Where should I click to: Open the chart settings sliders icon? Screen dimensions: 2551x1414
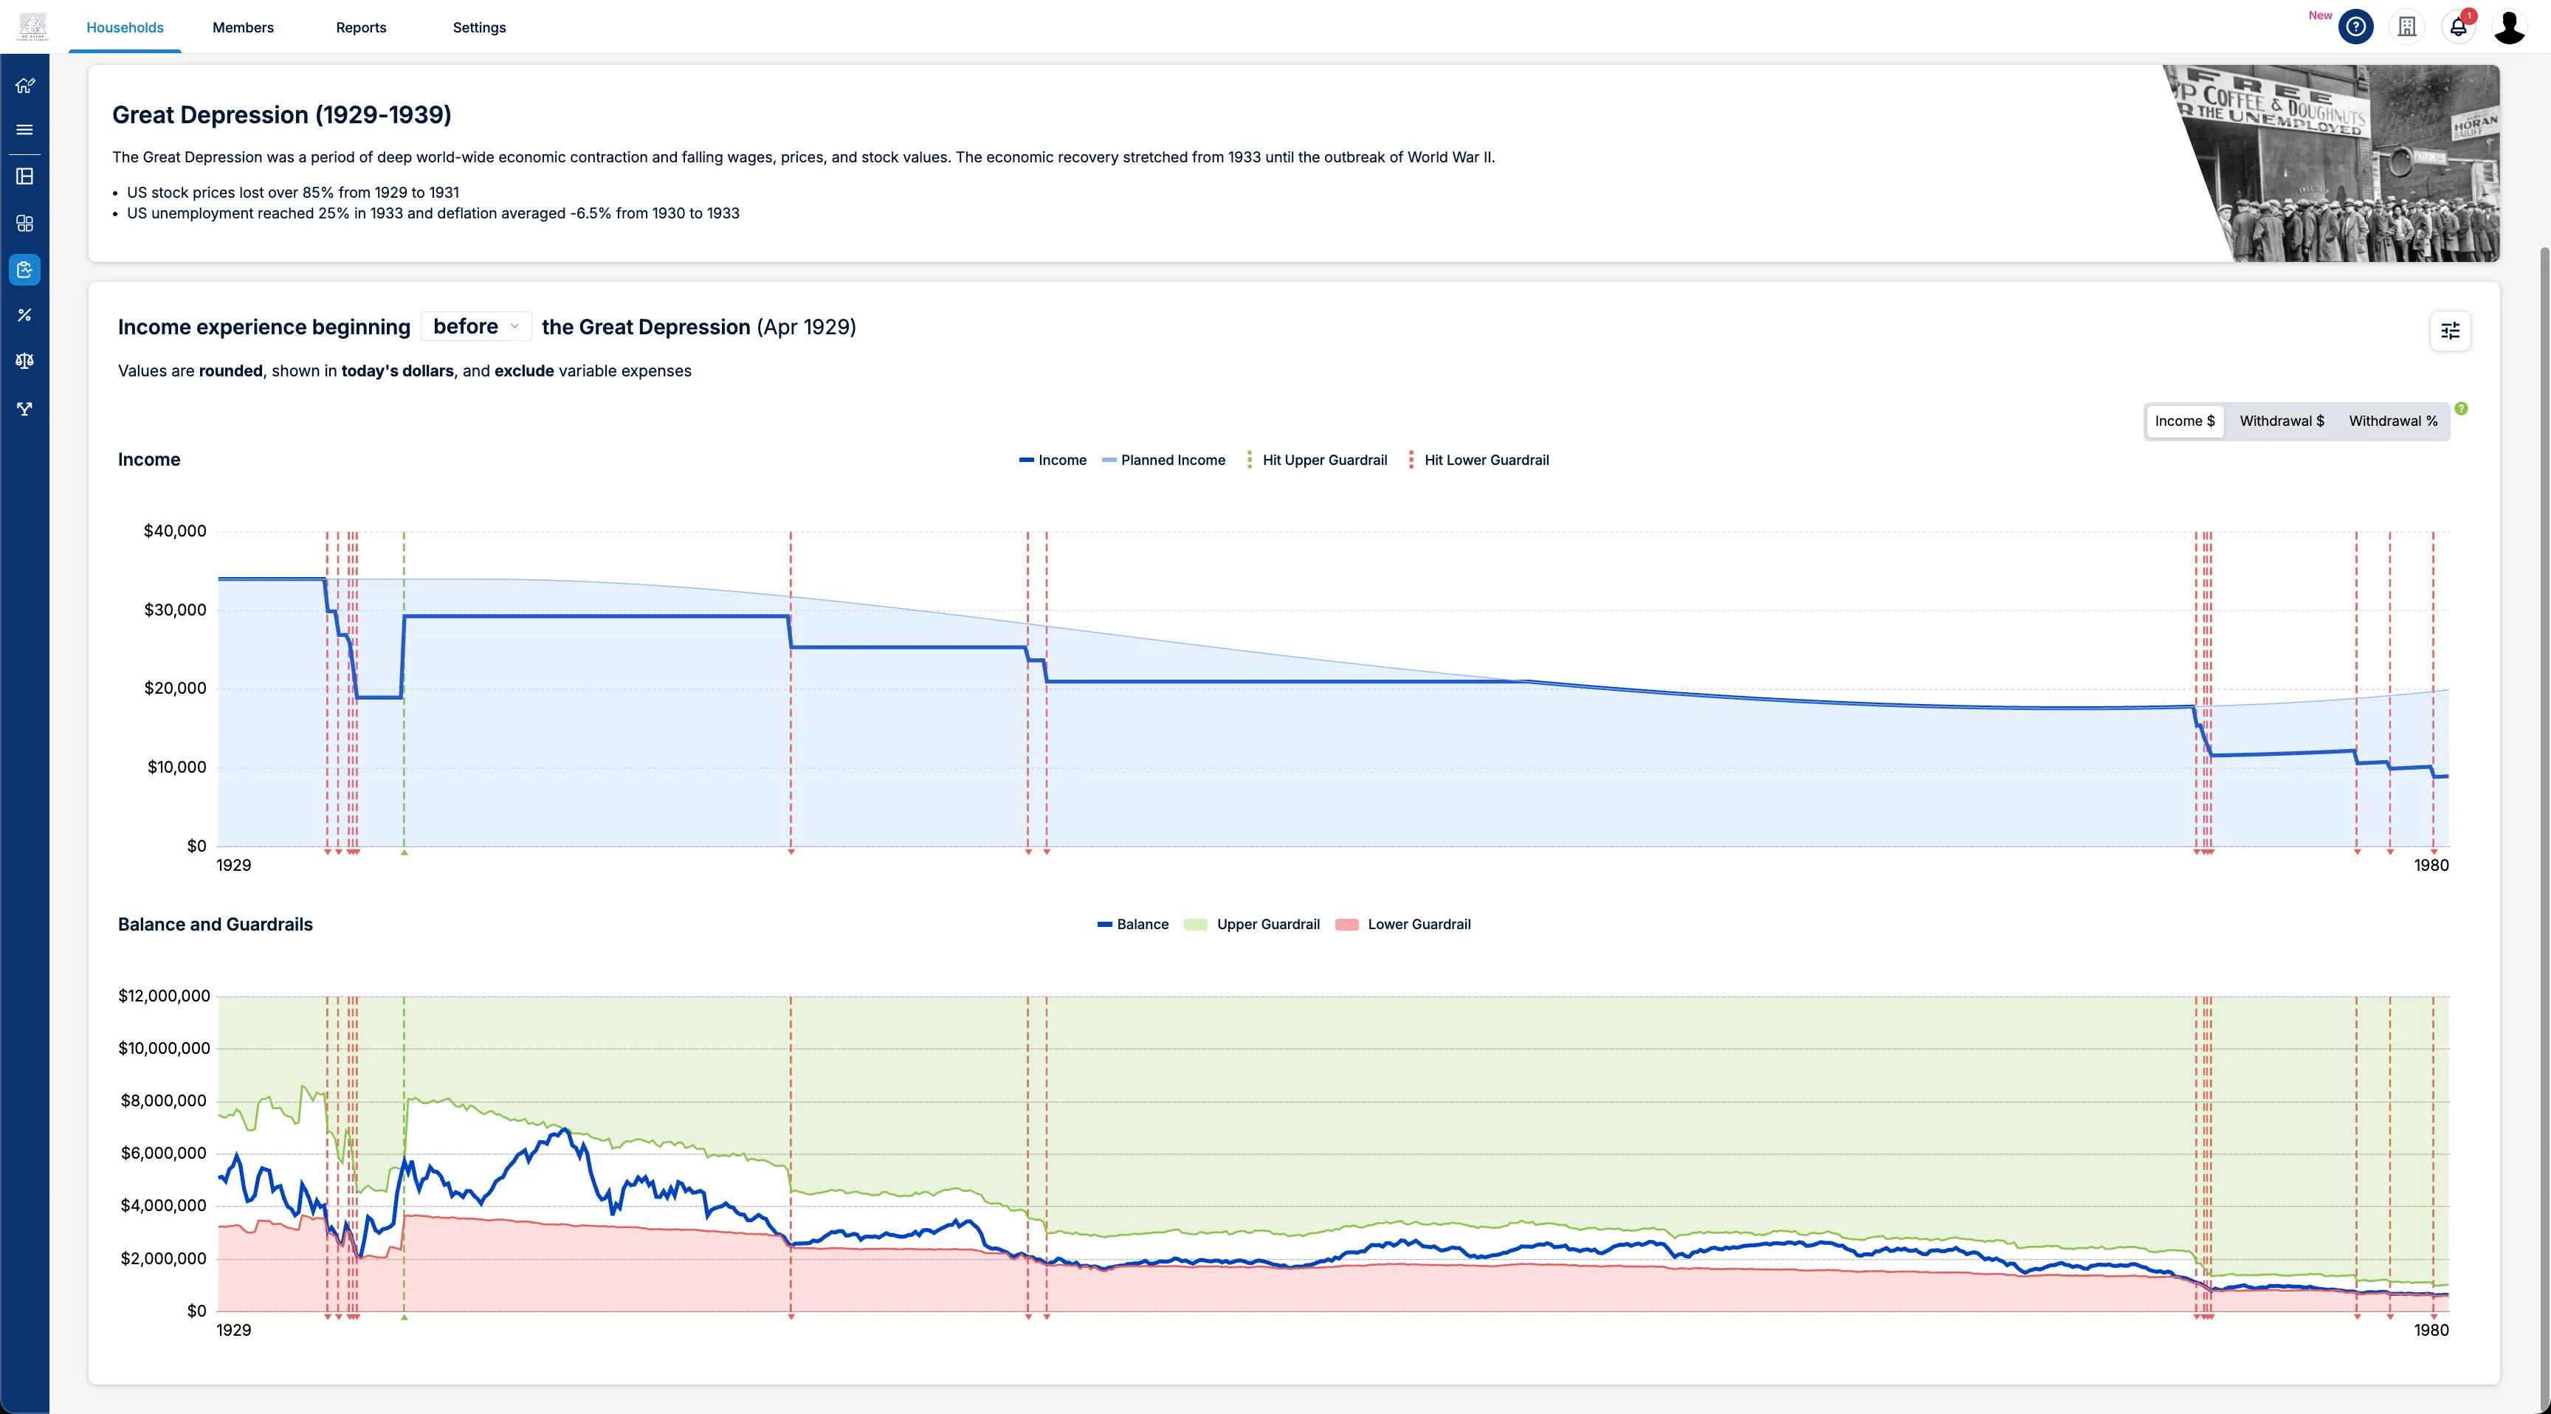[2450, 331]
